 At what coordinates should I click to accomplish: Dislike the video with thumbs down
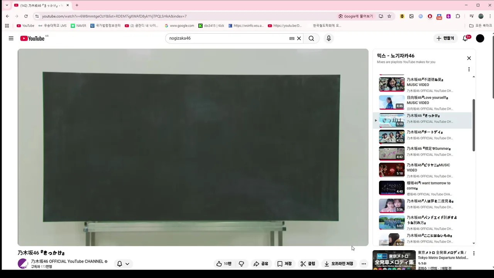242,264
